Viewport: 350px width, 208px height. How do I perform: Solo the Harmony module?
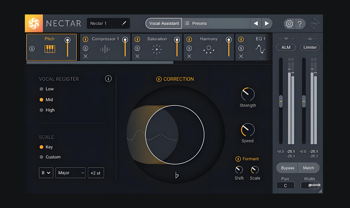point(189,48)
